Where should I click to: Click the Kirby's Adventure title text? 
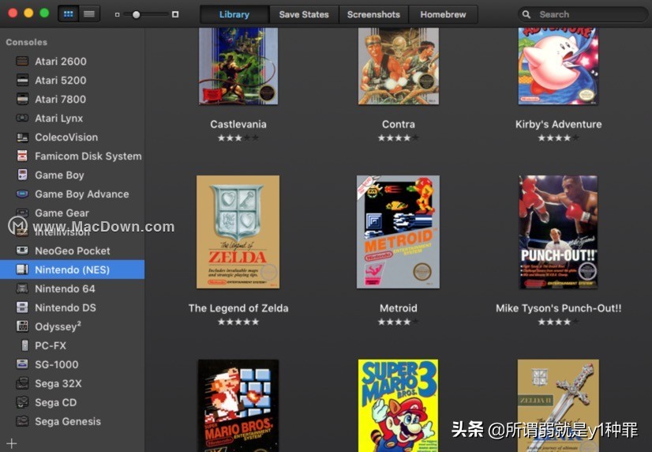pyautogui.click(x=558, y=124)
